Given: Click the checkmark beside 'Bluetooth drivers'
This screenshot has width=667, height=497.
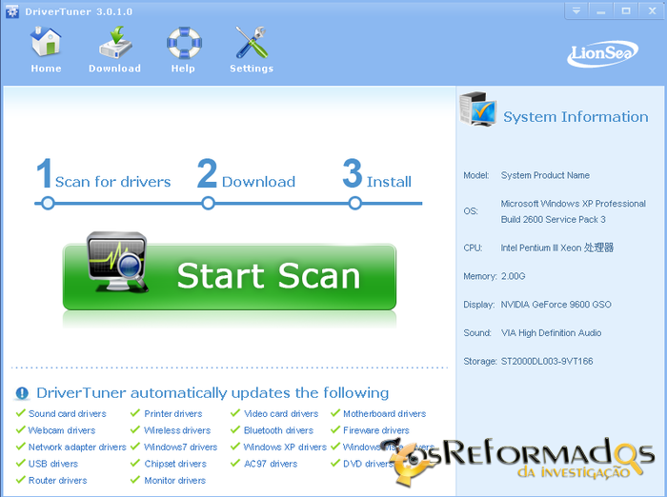Looking at the screenshot, I should click(235, 429).
